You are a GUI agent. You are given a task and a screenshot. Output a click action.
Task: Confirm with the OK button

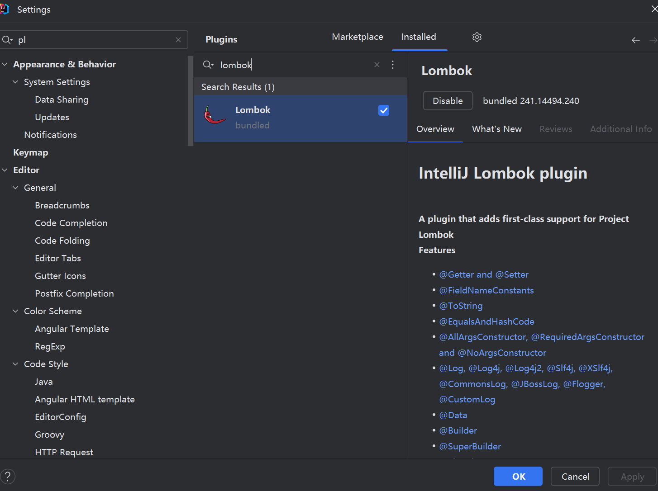click(518, 477)
